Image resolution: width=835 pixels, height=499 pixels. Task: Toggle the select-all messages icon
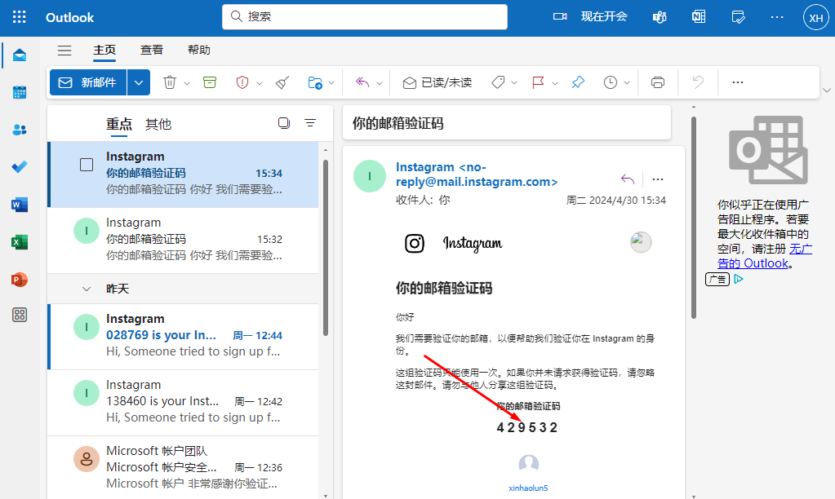point(284,123)
